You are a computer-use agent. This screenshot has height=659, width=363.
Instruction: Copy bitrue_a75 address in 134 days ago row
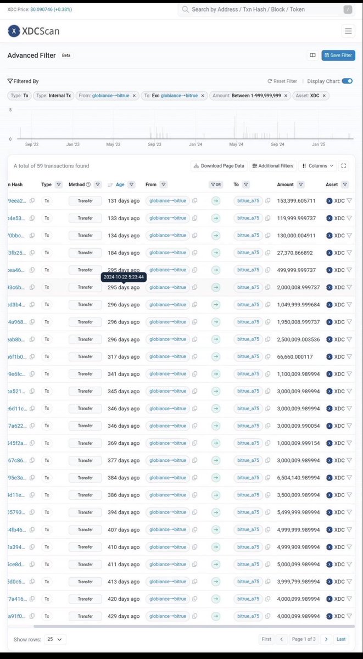[268, 236]
